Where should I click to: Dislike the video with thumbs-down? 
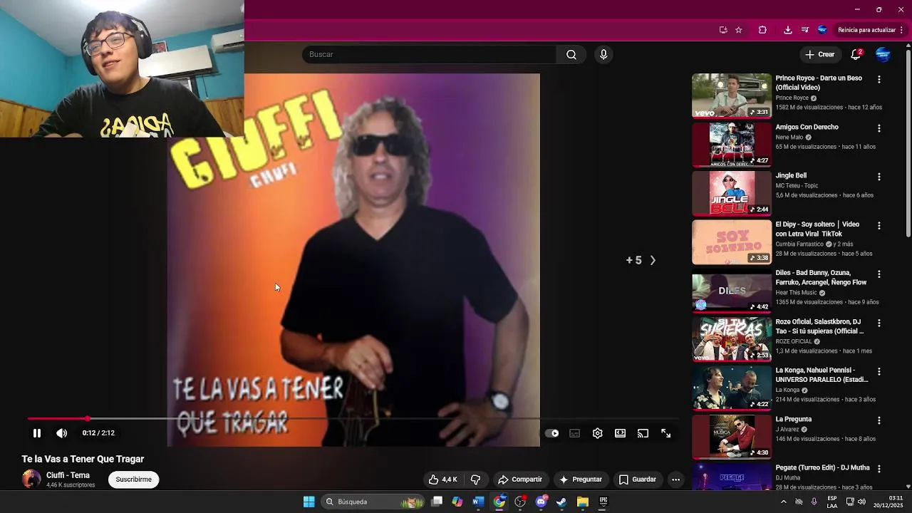tap(476, 480)
